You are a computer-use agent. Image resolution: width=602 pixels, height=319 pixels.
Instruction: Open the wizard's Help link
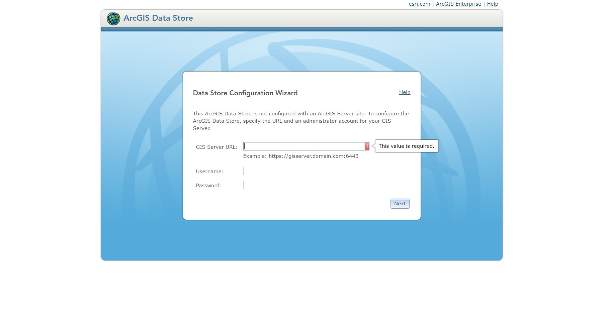coord(405,92)
